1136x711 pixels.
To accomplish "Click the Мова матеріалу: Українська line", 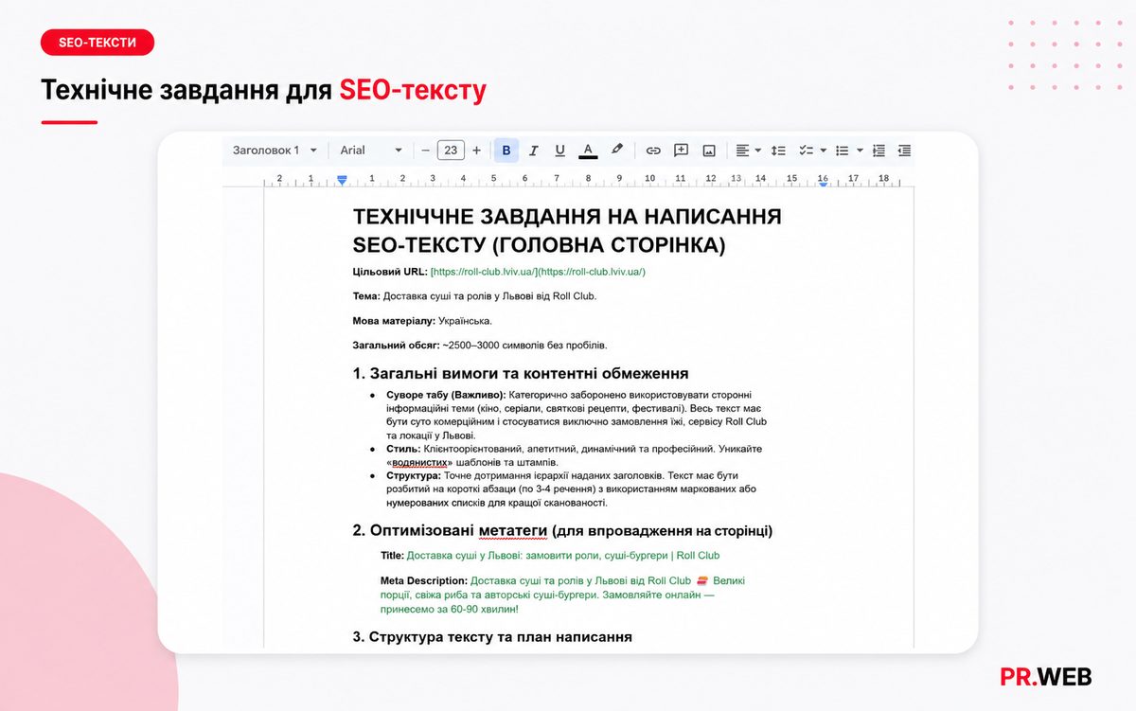I will 422,321.
